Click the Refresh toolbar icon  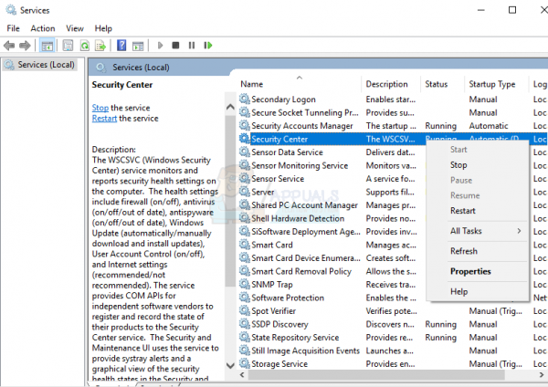tap(85, 46)
